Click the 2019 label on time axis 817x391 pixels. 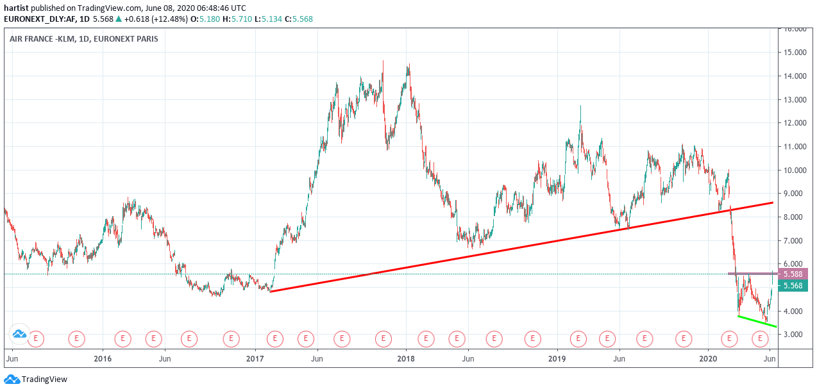557,358
